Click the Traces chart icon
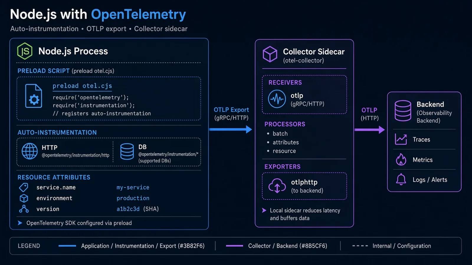 coord(401,139)
